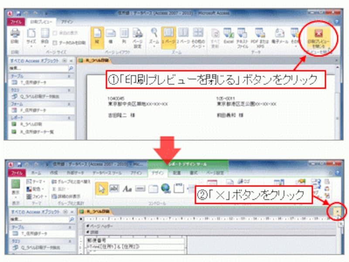Open the その他 data export dropdown
349x262 pixels.
tap(296, 38)
